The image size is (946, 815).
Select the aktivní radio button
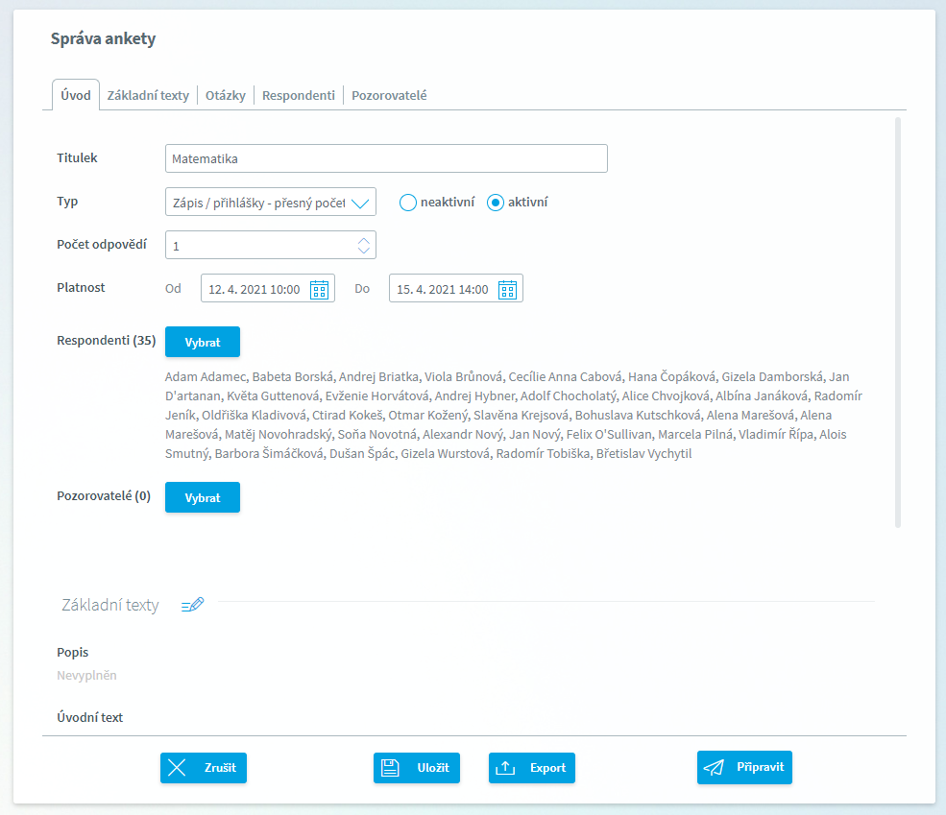point(496,203)
